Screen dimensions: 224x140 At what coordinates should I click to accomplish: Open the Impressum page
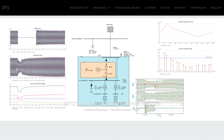pos(198,8)
